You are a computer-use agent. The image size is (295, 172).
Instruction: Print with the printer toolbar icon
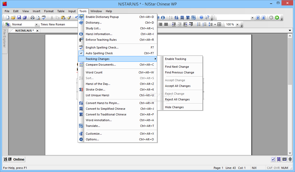coord(32,17)
